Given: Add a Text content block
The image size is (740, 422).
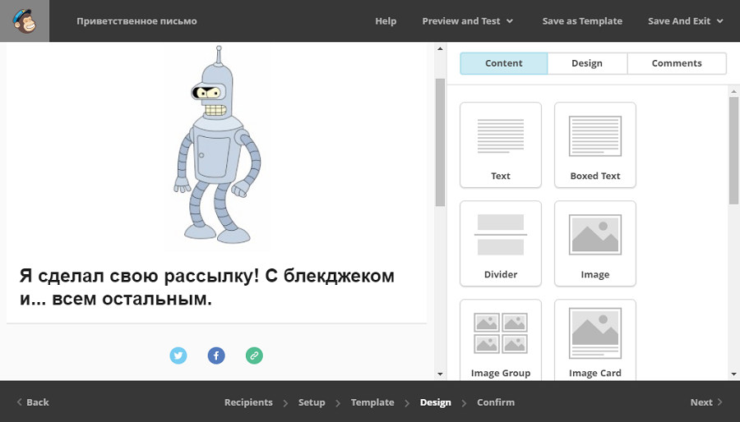Looking at the screenshot, I should click(x=501, y=145).
